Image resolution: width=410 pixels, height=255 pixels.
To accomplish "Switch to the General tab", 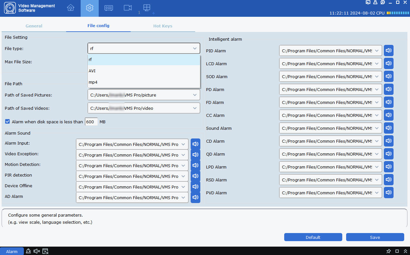I will click(x=34, y=26).
